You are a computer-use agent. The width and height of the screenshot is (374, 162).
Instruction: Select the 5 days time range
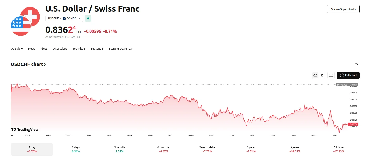(76, 149)
